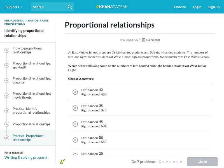Click the search magnifying glass icon
This screenshot has height=168, width=224.
[70, 7]
